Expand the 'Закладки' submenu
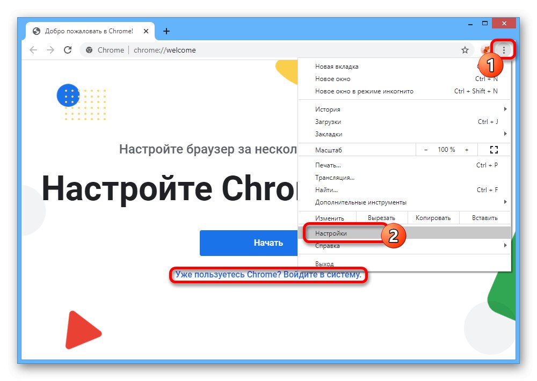Screen dimensions: 537x381 click(x=404, y=134)
